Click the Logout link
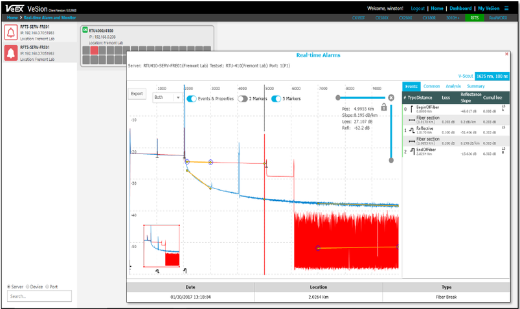The image size is (520, 309). (418, 8)
